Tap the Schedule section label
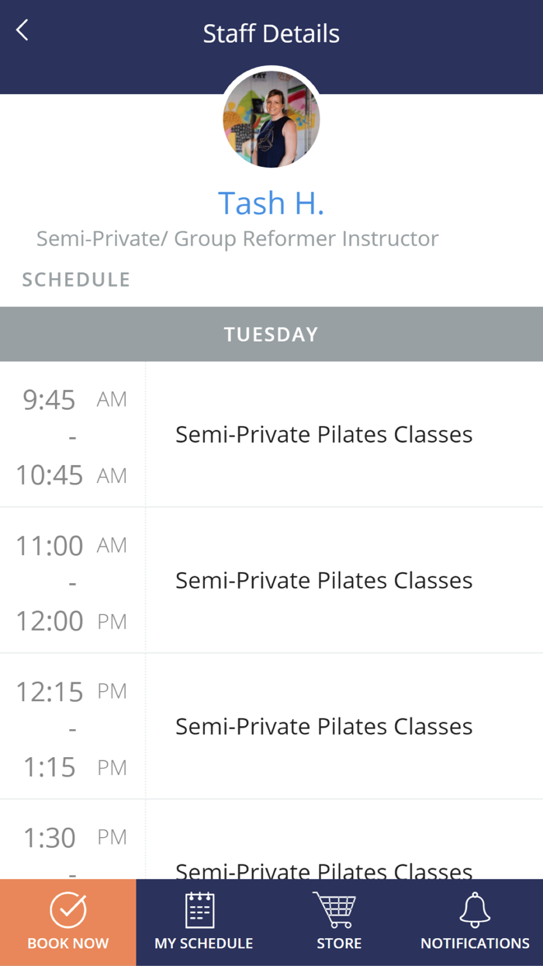The height and width of the screenshot is (966, 543). coord(75,279)
